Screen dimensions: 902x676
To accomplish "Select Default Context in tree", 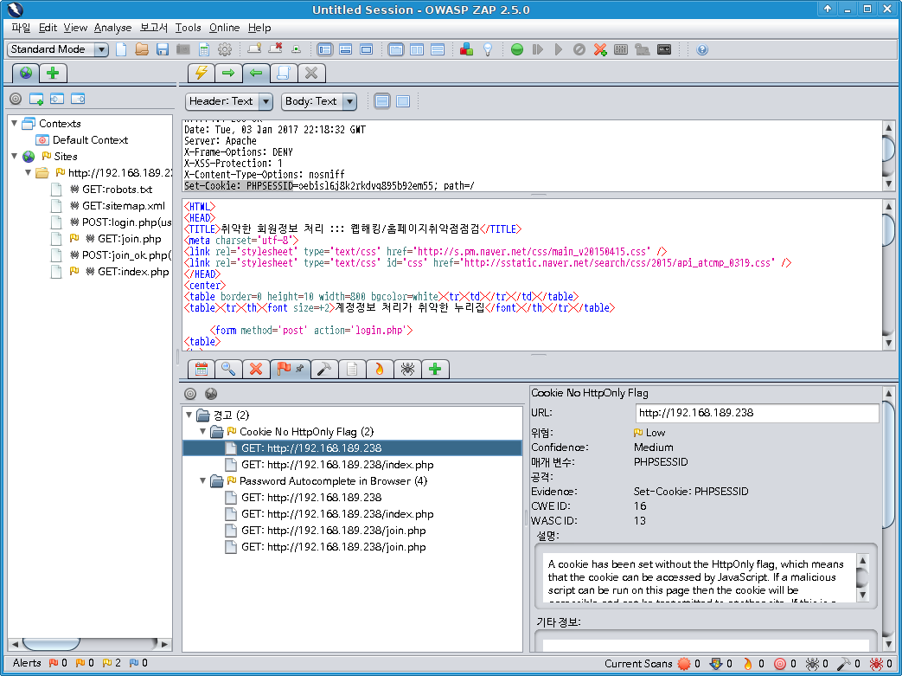I will [90, 140].
